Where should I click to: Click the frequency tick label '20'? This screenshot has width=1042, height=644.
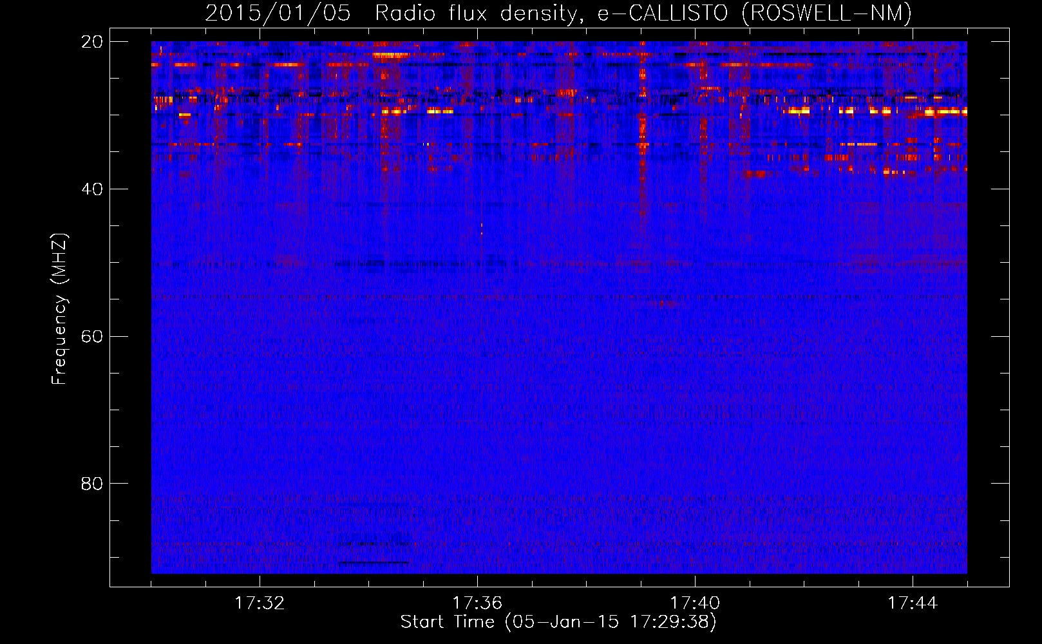coord(91,42)
